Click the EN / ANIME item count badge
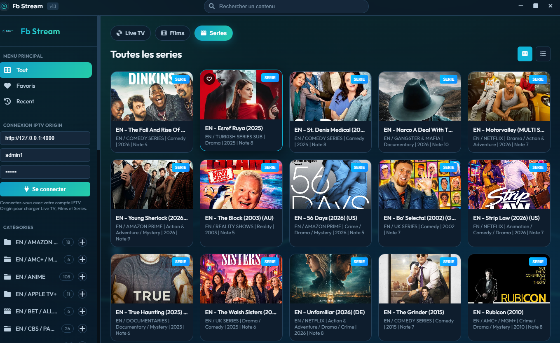 click(67, 277)
